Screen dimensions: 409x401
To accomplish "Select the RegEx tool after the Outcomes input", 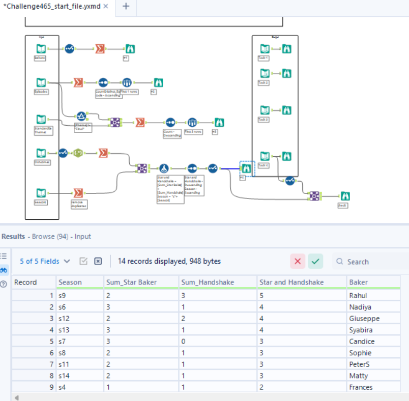I will (x=77, y=152).
